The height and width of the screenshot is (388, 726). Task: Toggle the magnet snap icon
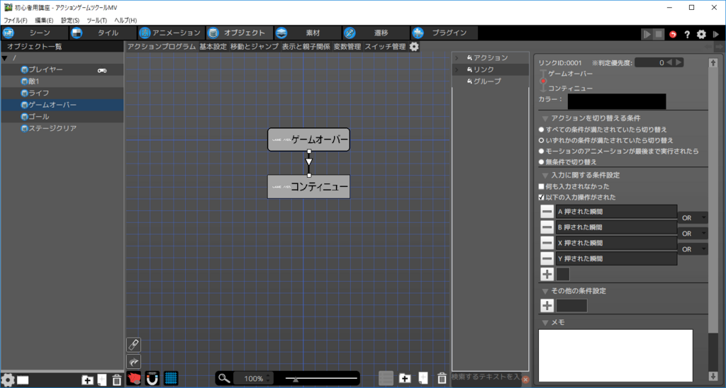pos(152,378)
